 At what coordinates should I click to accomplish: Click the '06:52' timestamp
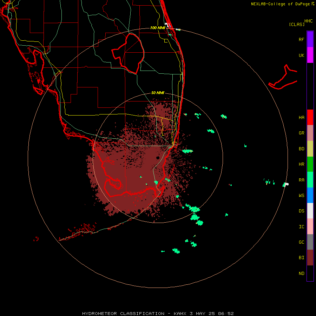[x=226, y=314]
